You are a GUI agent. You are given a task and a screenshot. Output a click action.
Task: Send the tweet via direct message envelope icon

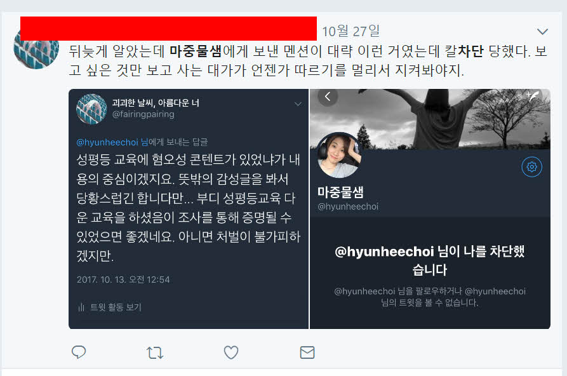tap(307, 352)
